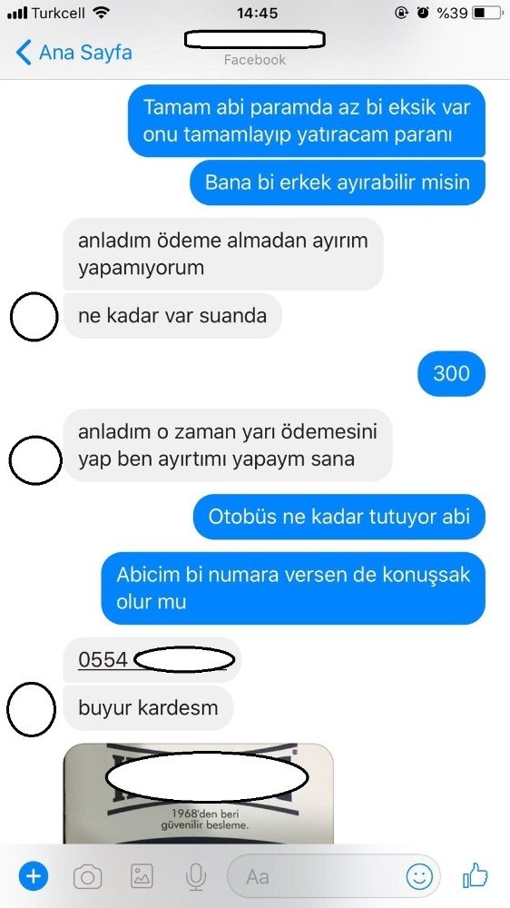Select 'Bana bi erkek ayırabilir misin' message
The height and width of the screenshot is (908, 510).
point(338,183)
